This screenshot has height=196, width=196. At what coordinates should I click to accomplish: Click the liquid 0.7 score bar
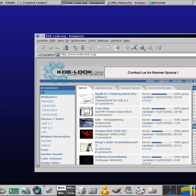(162, 94)
